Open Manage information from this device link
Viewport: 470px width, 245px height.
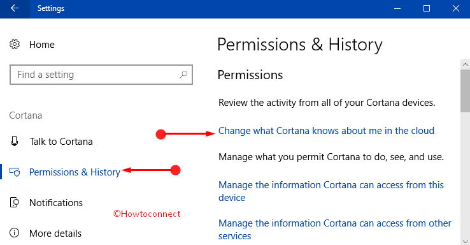[x=331, y=191]
